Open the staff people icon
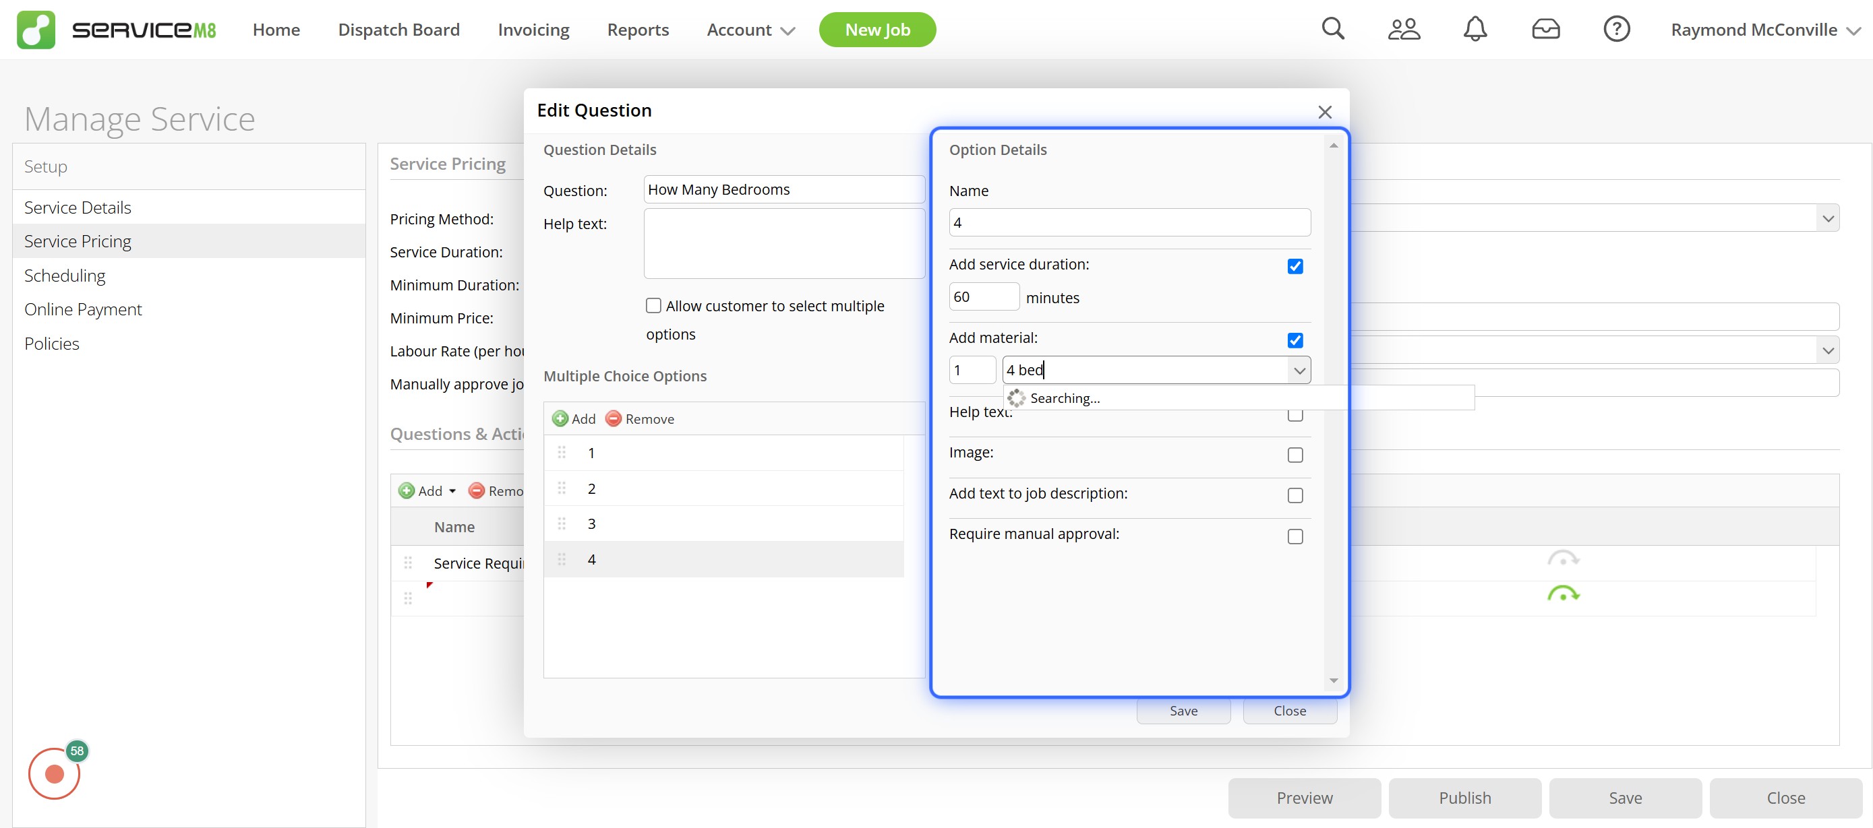 (1403, 29)
